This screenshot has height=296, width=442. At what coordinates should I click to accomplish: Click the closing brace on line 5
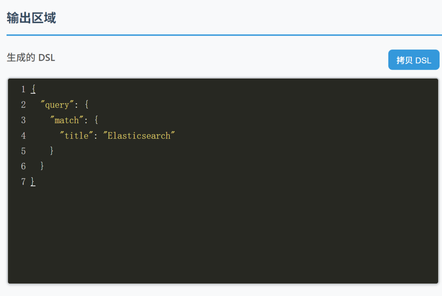[x=52, y=151]
